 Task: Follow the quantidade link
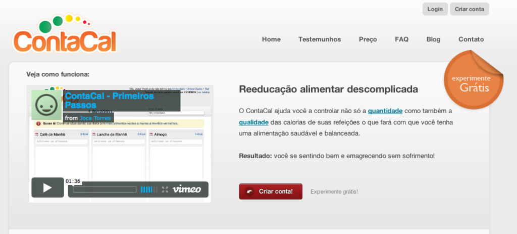tap(385, 111)
